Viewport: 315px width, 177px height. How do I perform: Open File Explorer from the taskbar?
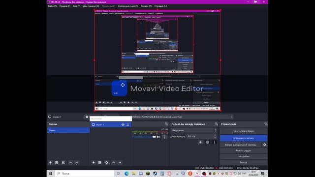pyautogui.click(x=133, y=174)
